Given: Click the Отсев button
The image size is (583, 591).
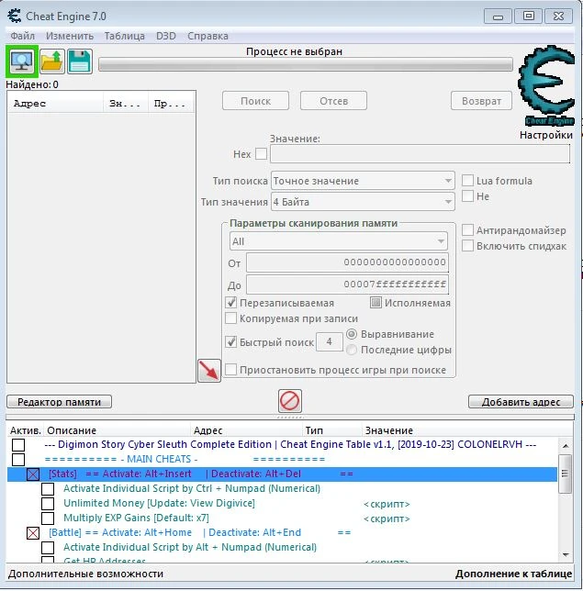Looking at the screenshot, I should [x=334, y=101].
